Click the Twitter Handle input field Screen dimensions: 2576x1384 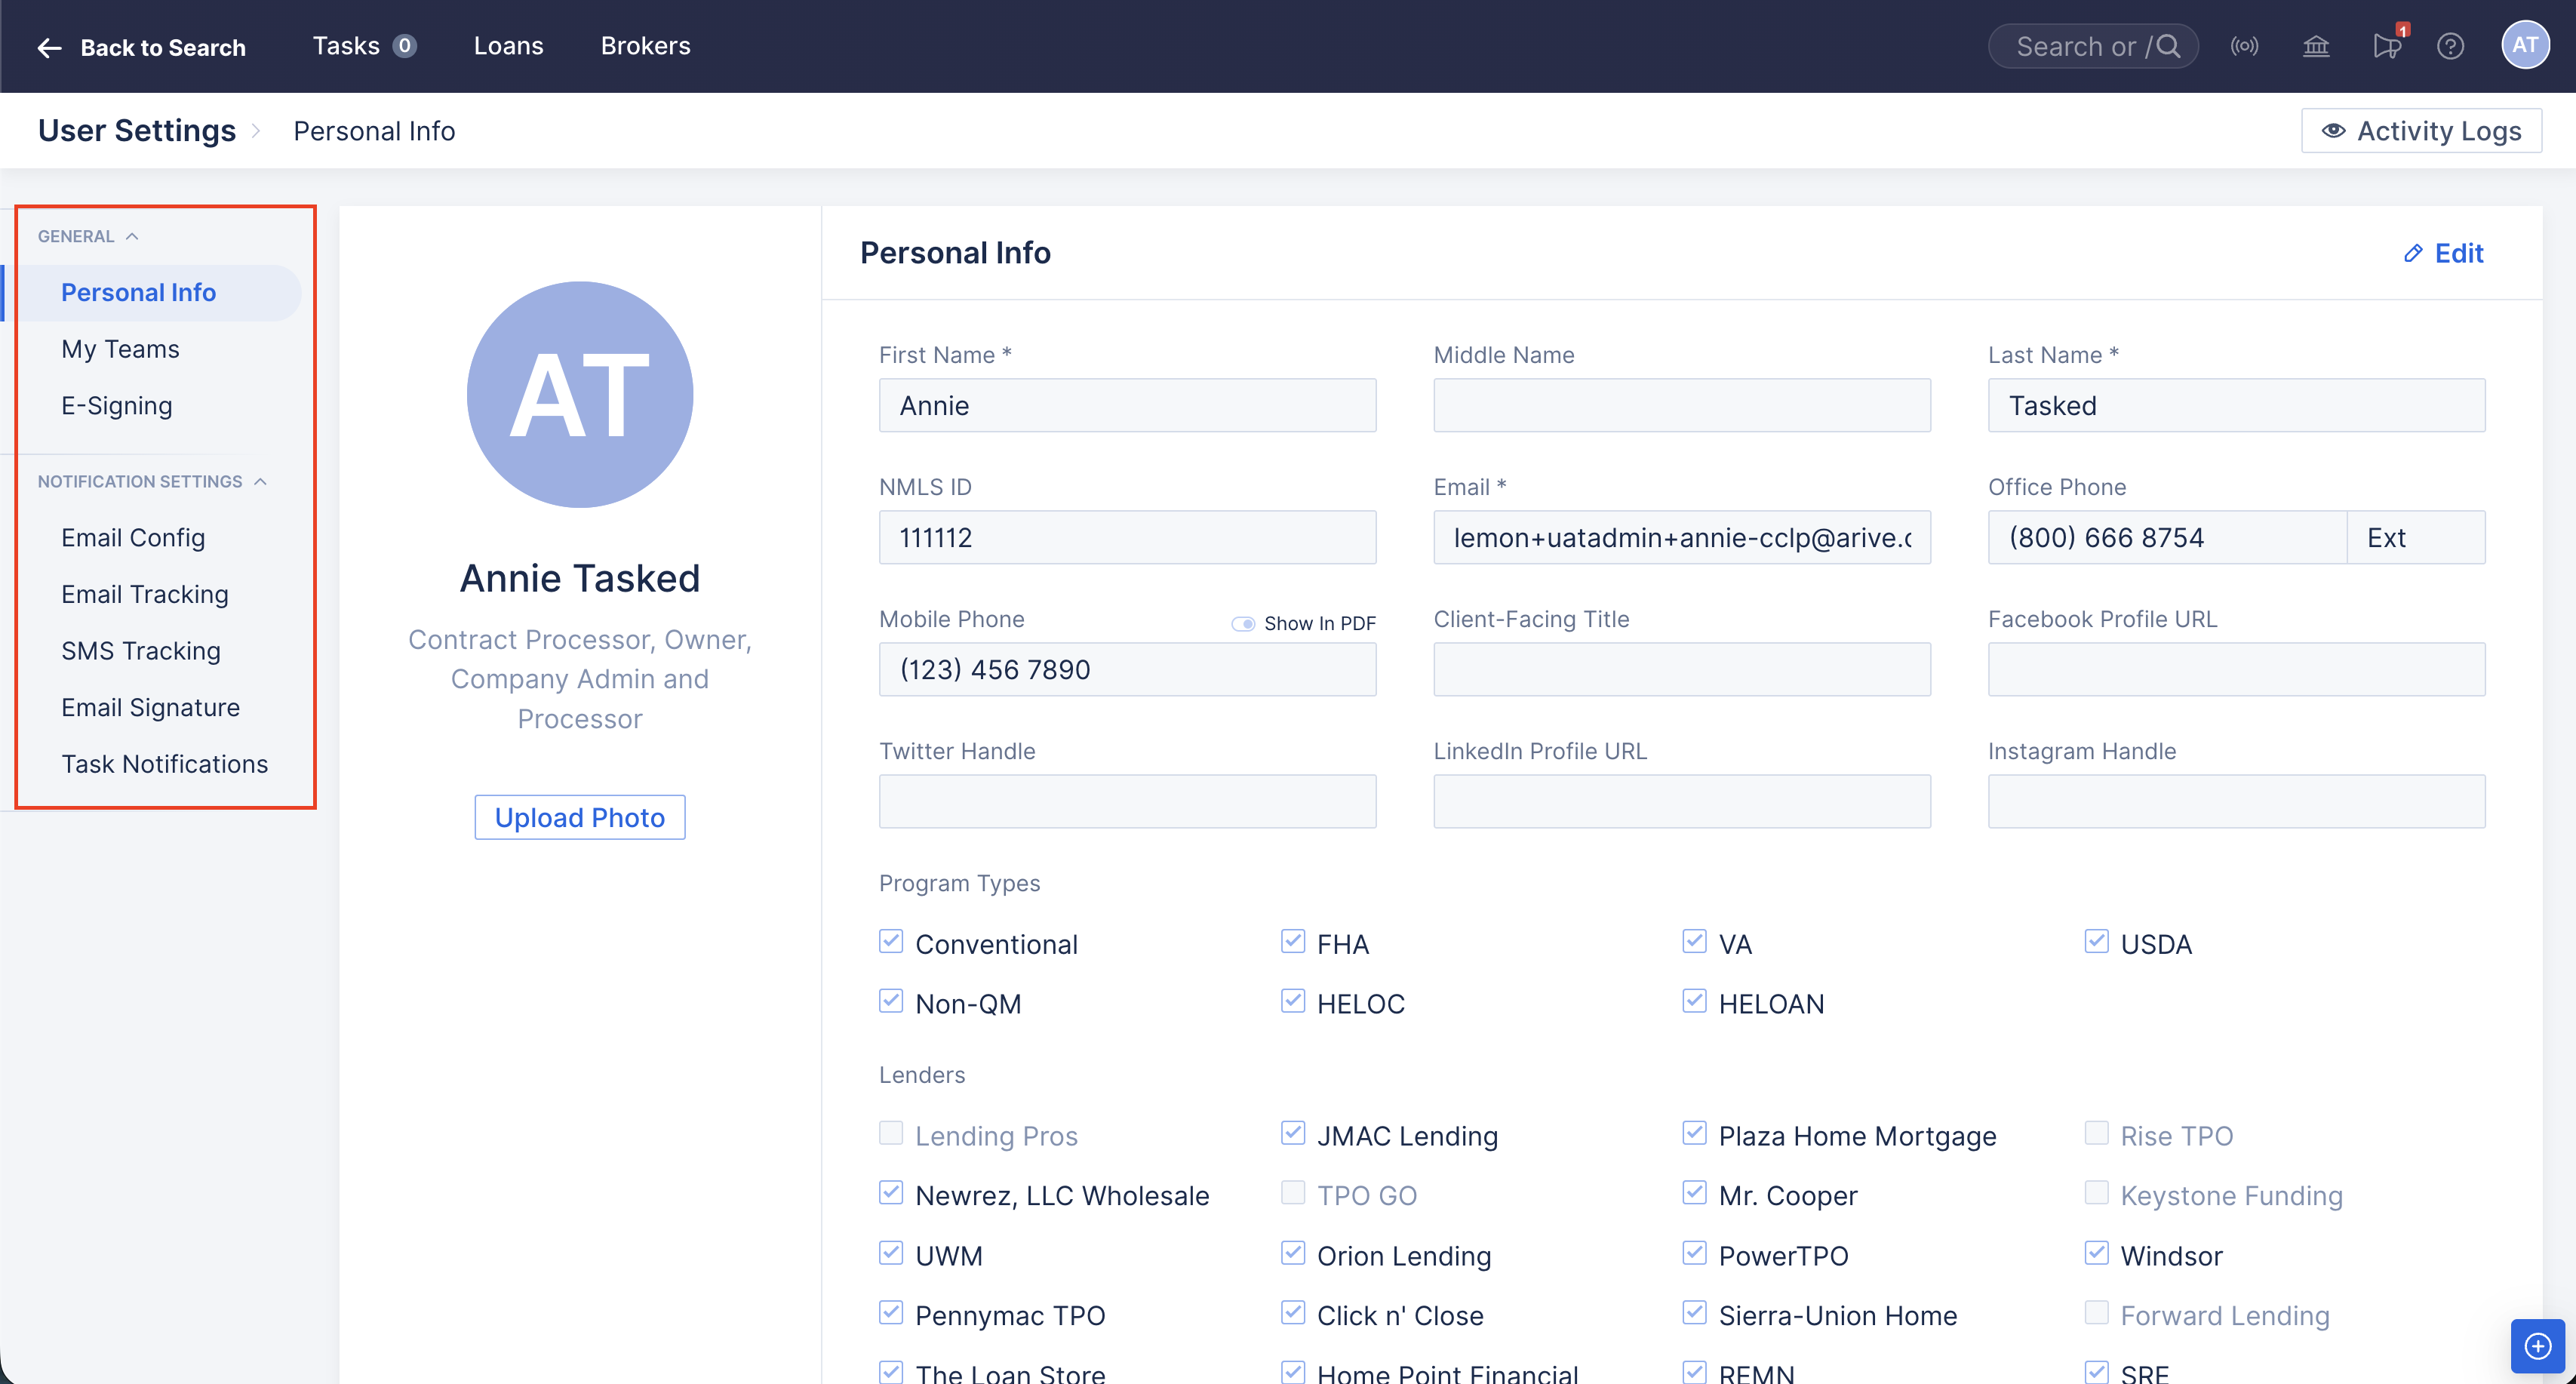[x=1127, y=801]
